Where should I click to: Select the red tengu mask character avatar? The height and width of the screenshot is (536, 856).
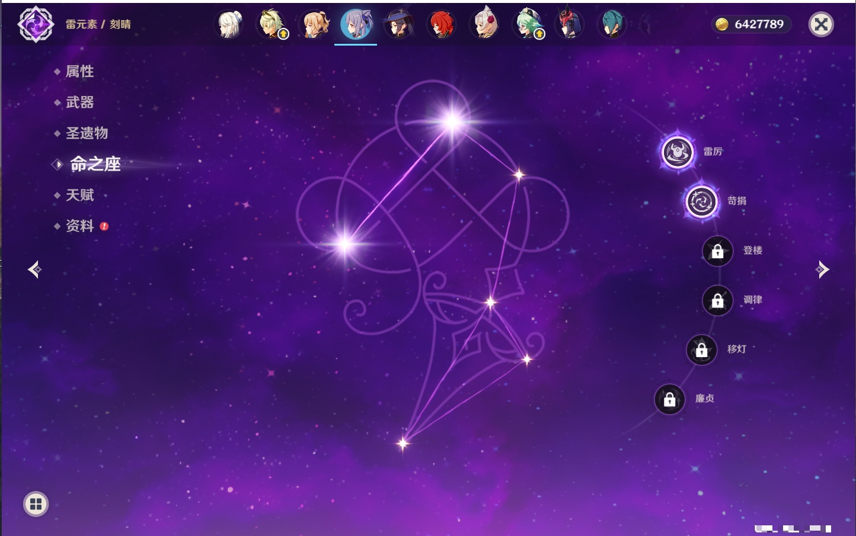pyautogui.click(x=569, y=24)
